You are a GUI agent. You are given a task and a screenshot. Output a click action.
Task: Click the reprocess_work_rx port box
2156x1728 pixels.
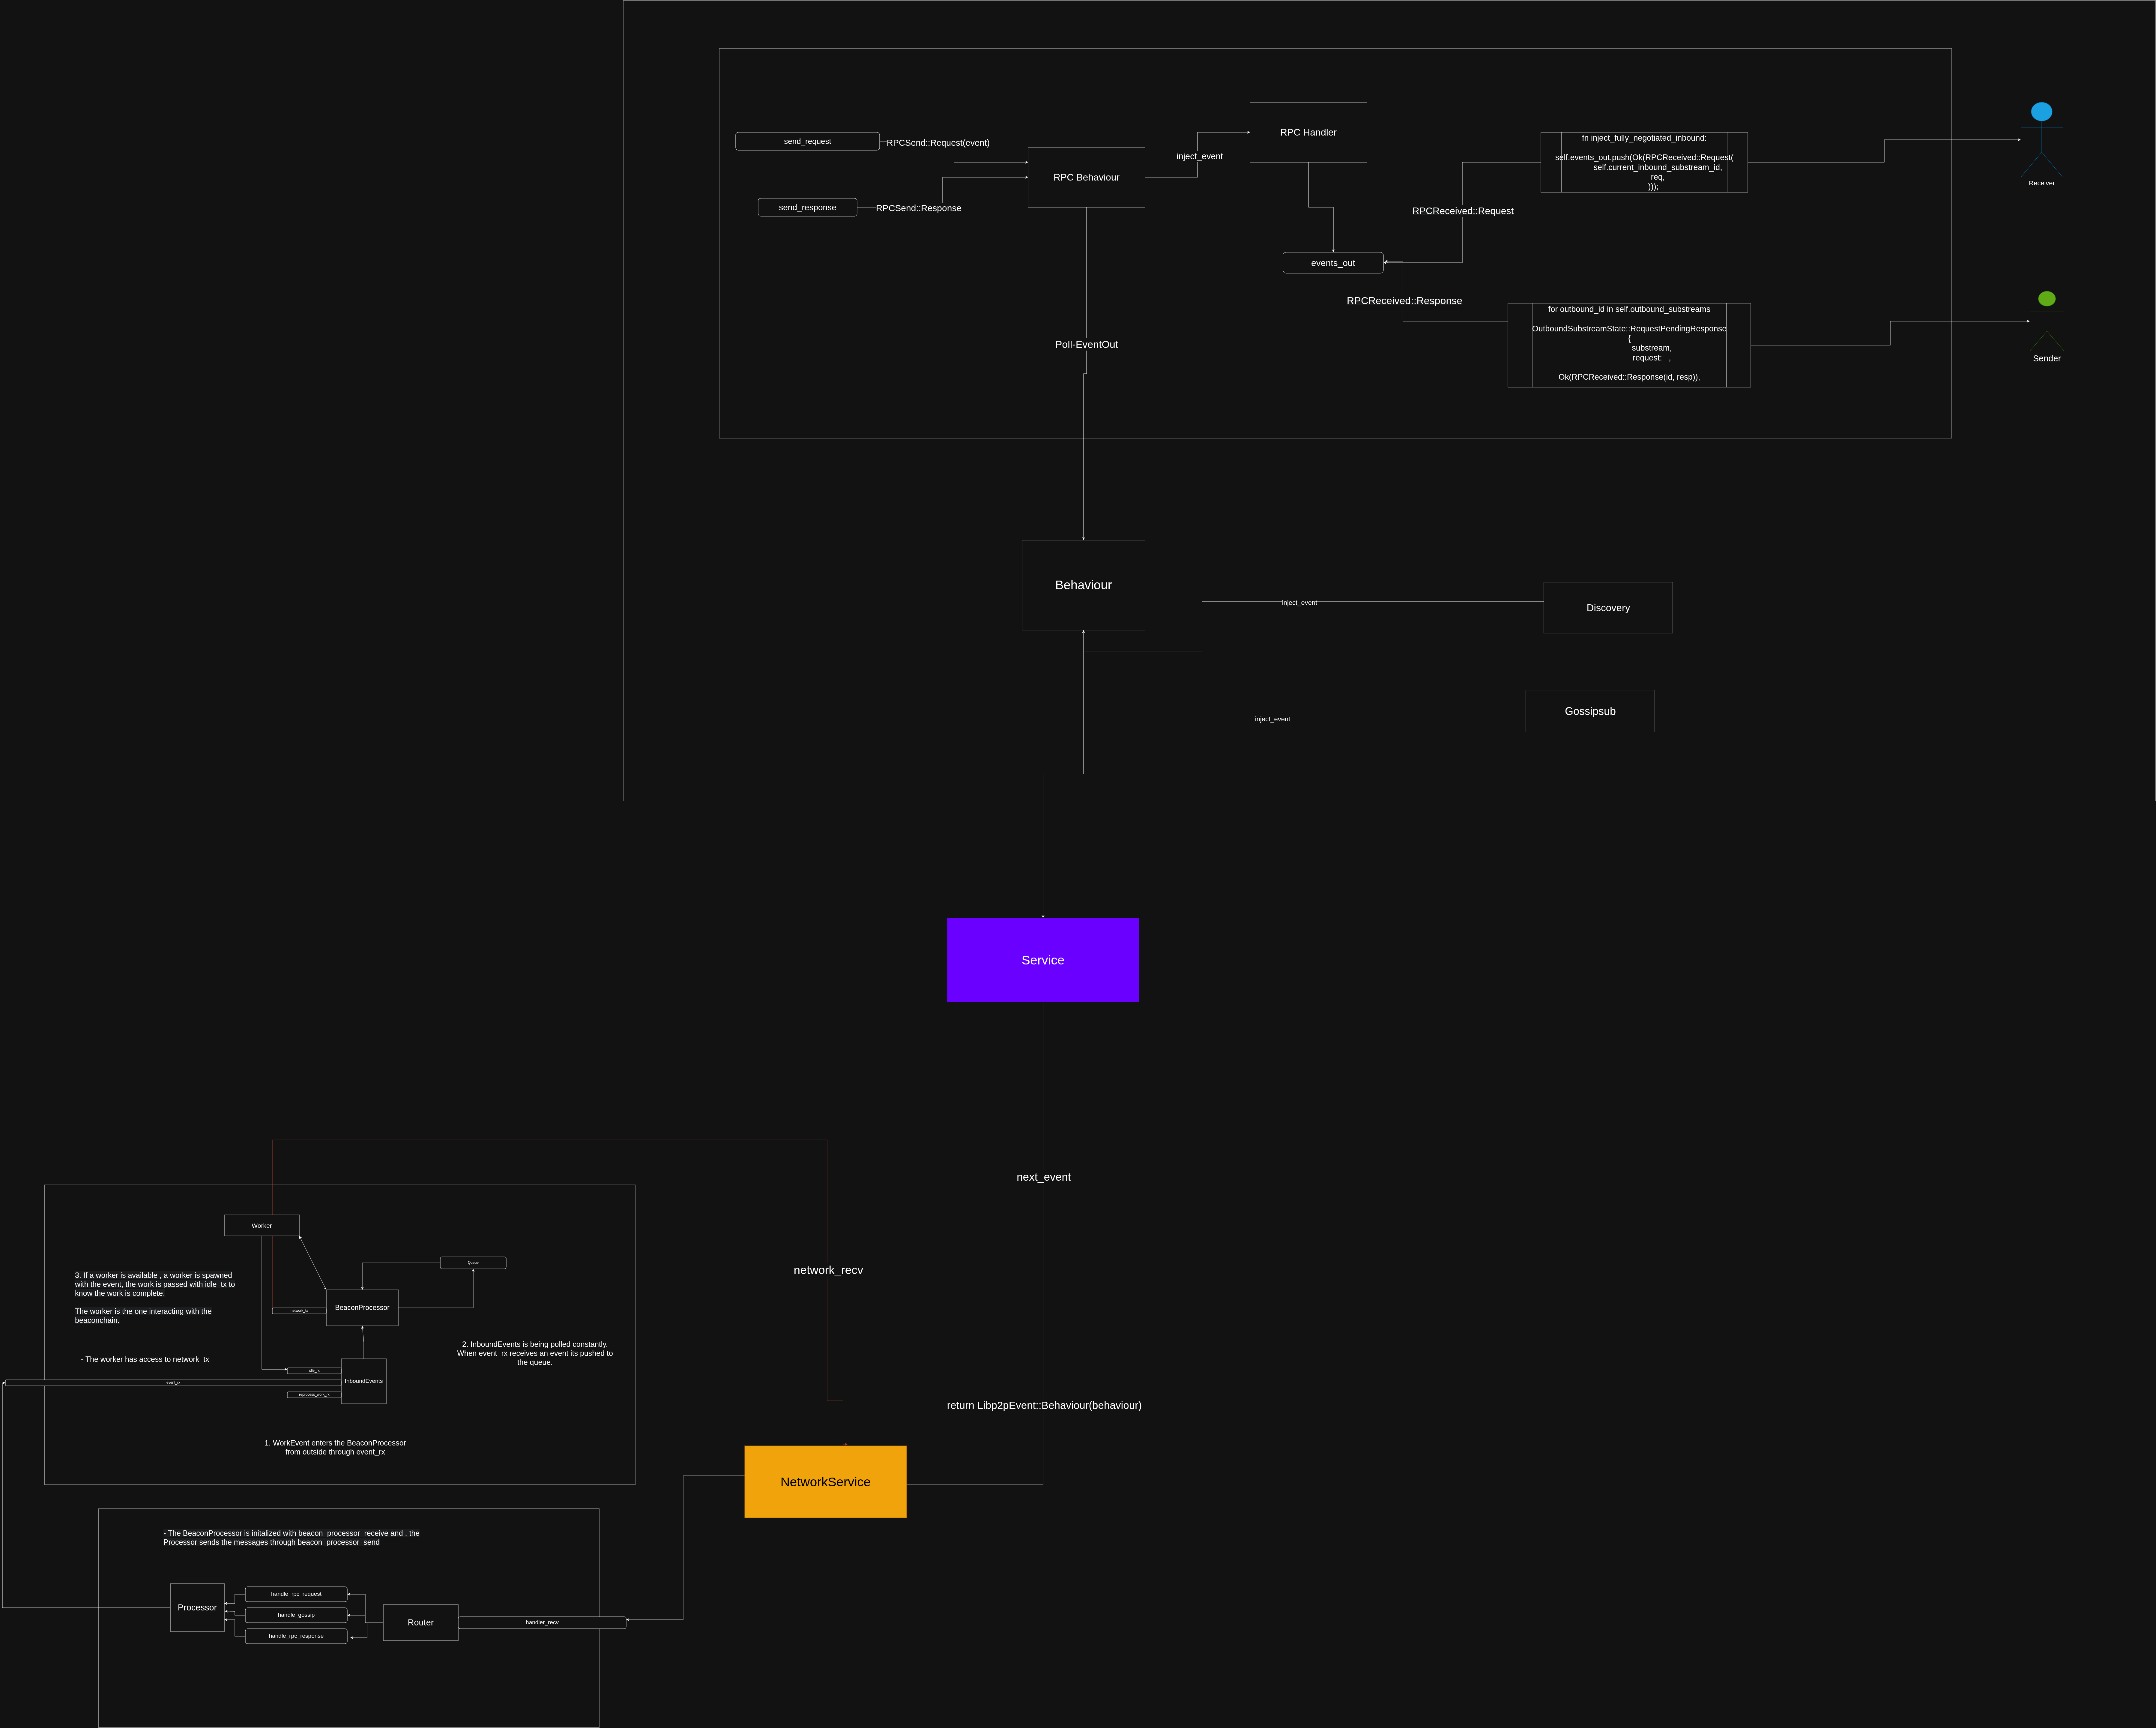tap(314, 1395)
